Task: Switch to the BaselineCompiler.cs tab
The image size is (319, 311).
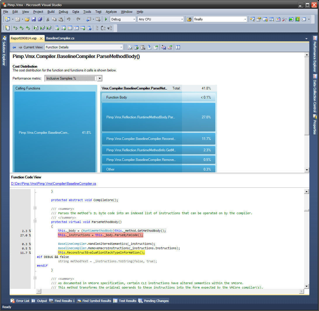Action: pyautogui.click(x=60, y=38)
